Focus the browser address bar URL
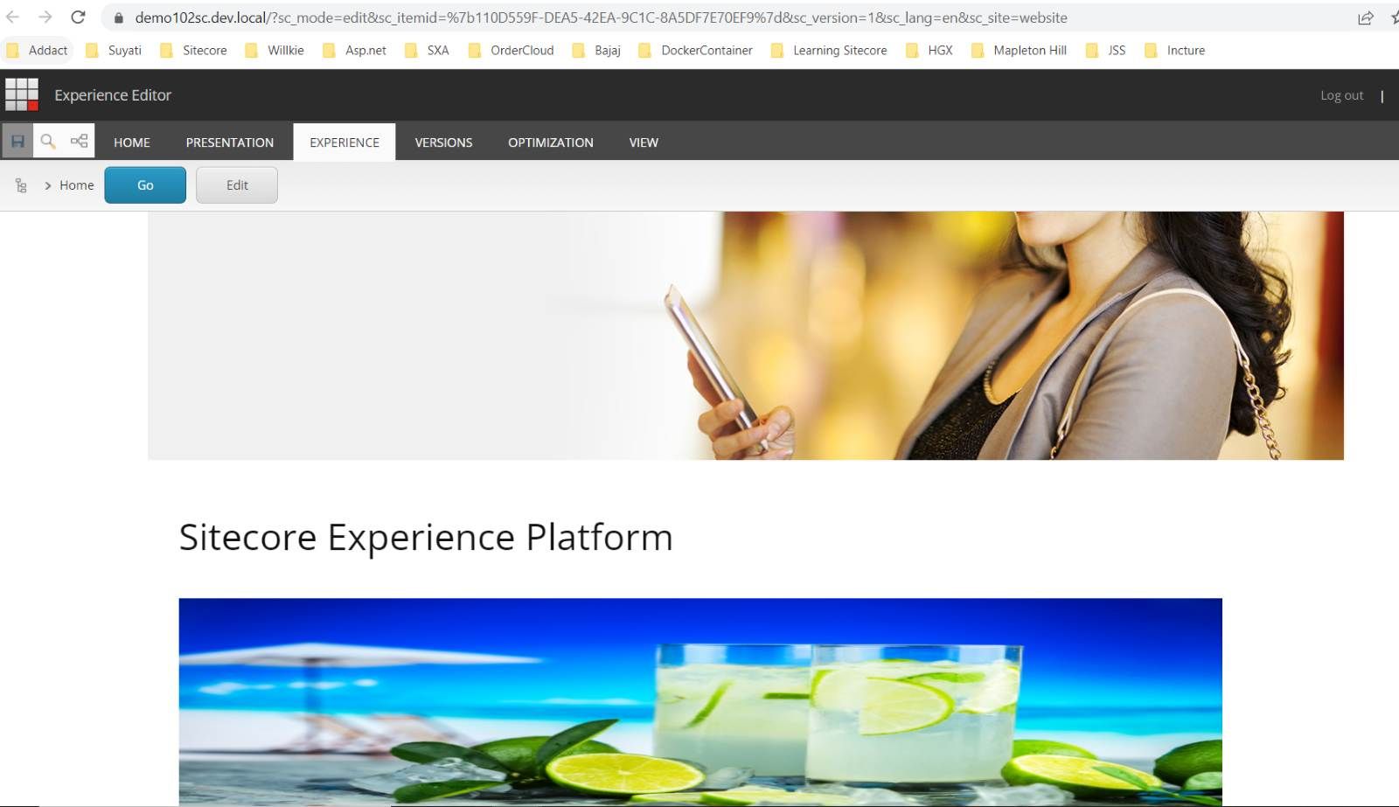This screenshot has width=1399, height=807. [x=601, y=17]
